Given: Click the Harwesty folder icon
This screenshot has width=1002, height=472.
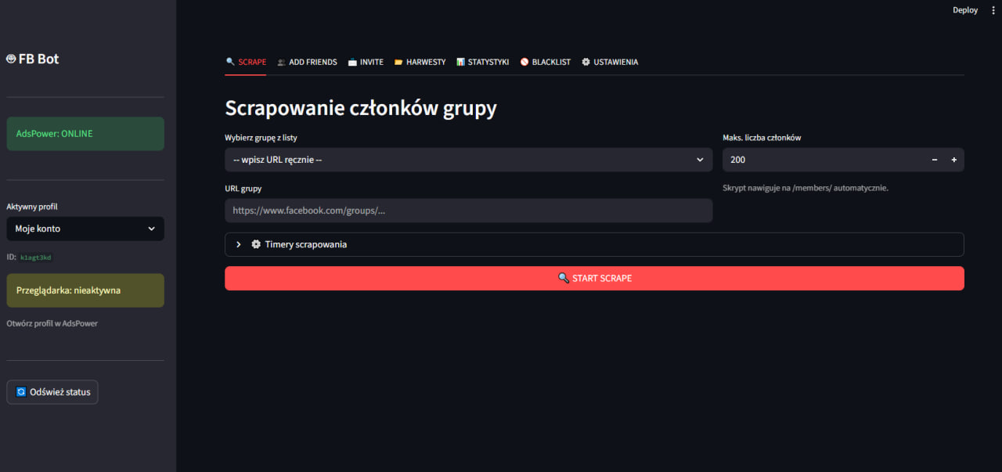Looking at the screenshot, I should (x=398, y=62).
